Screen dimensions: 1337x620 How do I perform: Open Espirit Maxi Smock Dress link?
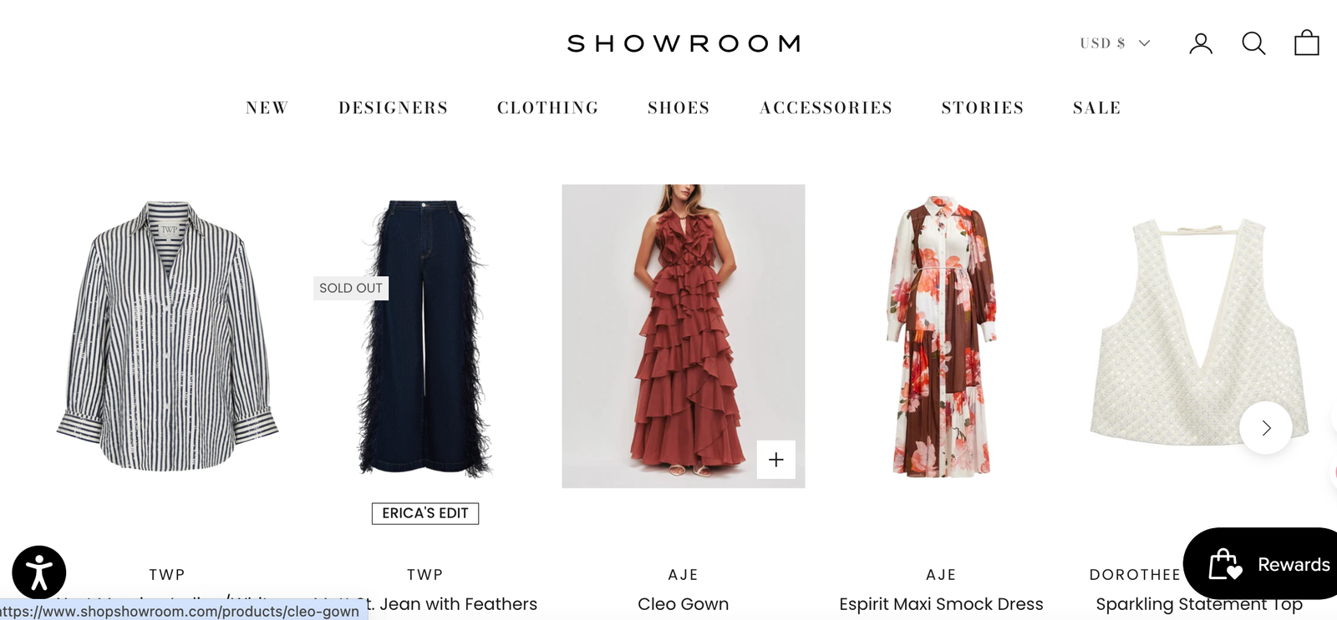942,604
